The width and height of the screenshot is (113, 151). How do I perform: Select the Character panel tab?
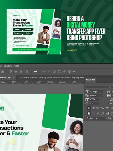point(90,80)
